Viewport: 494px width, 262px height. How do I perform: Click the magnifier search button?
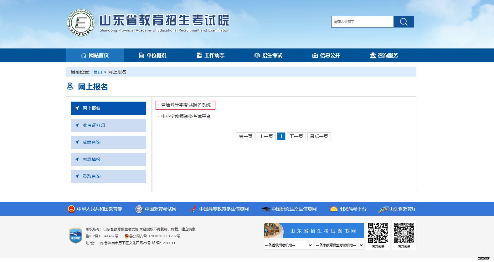point(404,22)
